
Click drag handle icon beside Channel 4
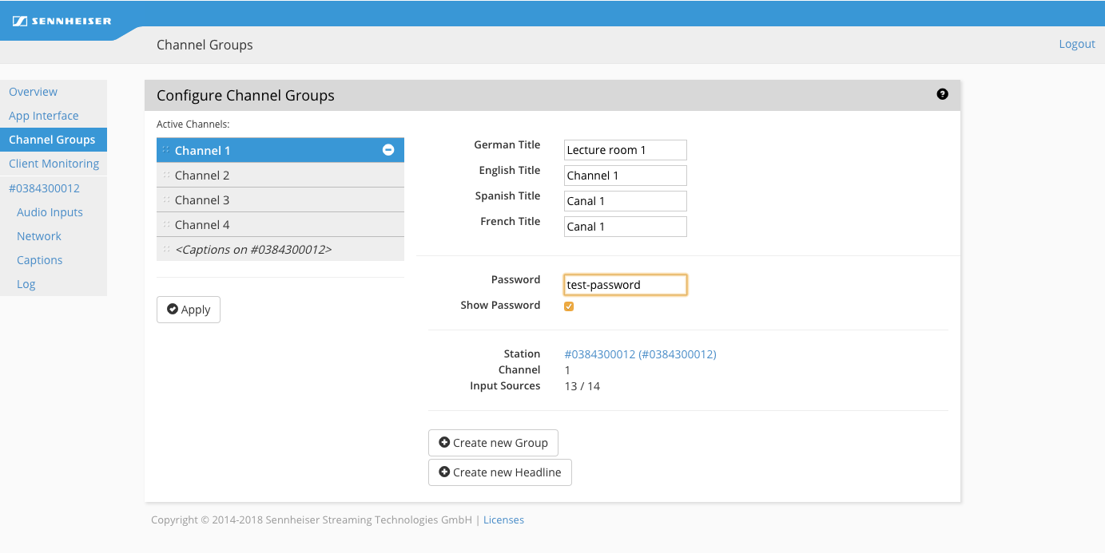click(x=166, y=225)
